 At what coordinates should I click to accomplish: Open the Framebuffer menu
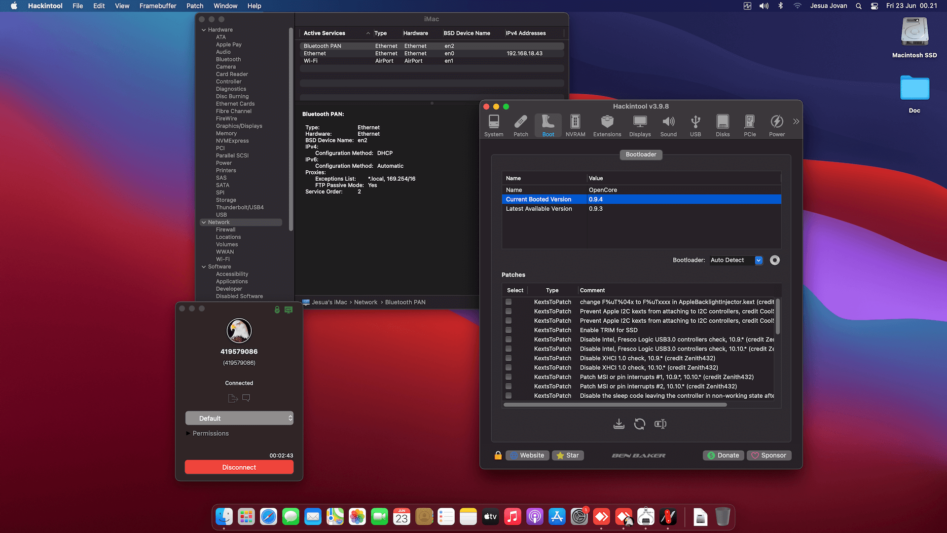[158, 6]
